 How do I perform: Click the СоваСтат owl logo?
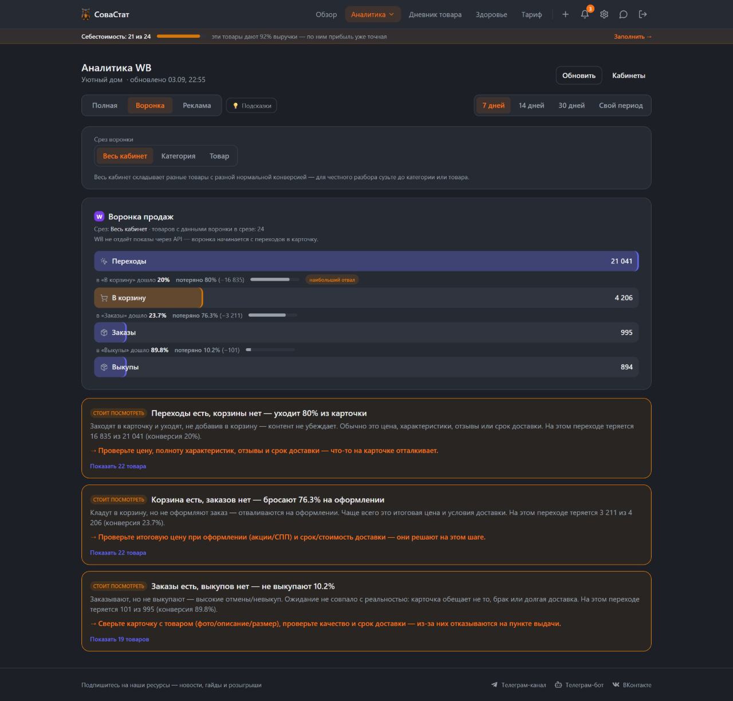(86, 14)
